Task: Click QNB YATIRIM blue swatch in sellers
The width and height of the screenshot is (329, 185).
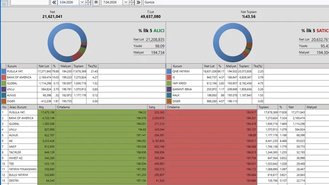Action: [169, 71]
